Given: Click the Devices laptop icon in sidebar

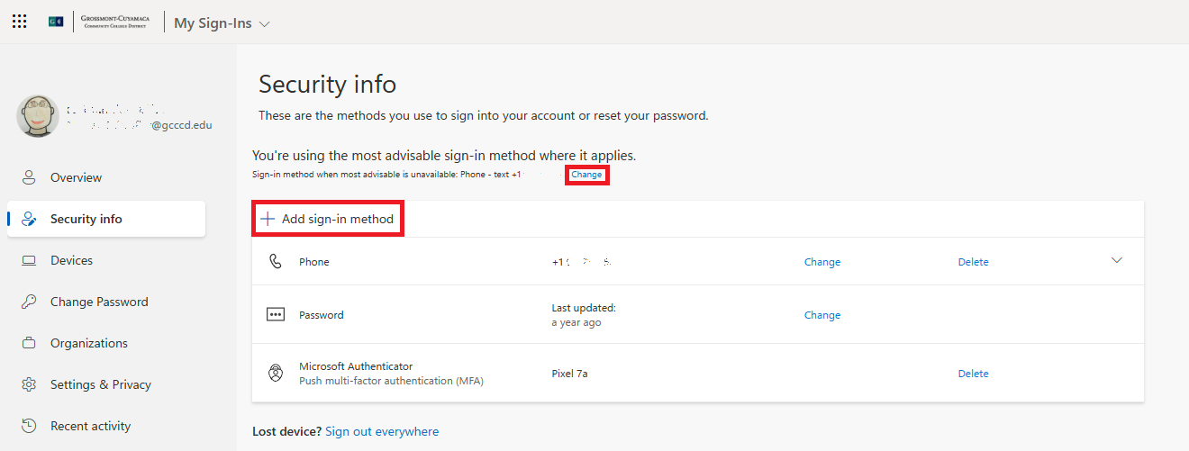Looking at the screenshot, I should [x=29, y=260].
